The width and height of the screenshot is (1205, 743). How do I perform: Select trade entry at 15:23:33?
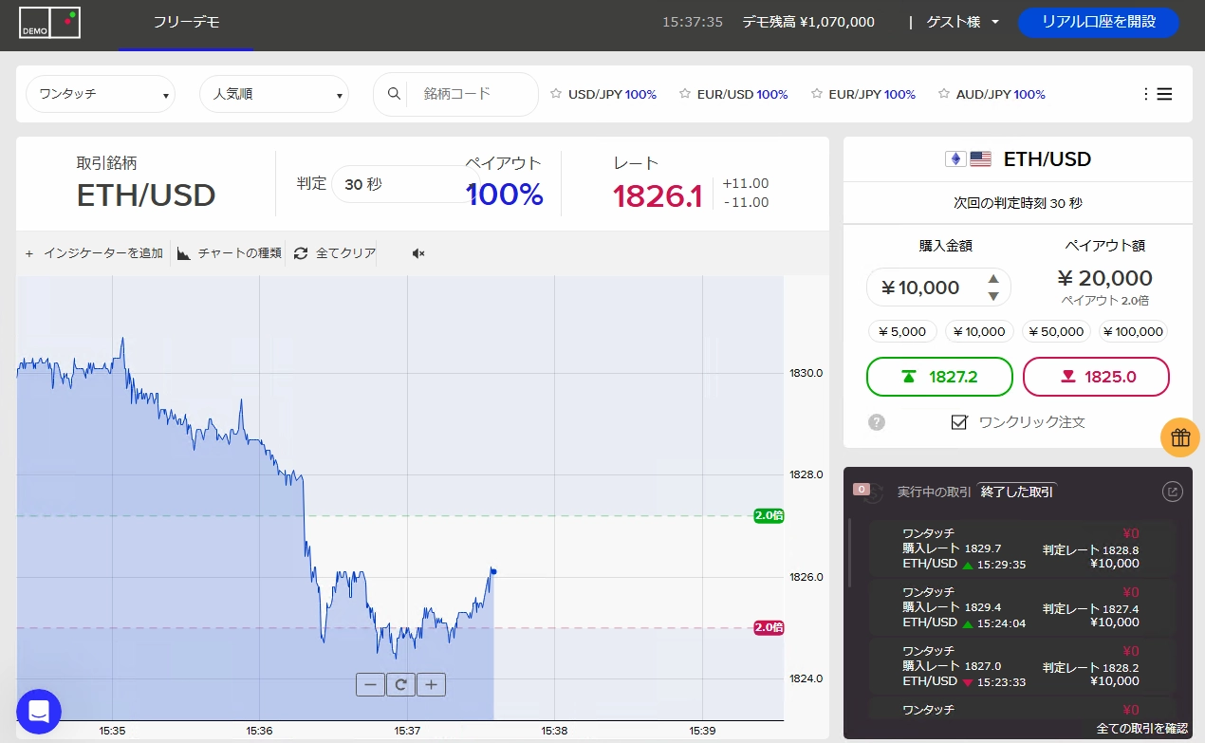pos(1022,666)
